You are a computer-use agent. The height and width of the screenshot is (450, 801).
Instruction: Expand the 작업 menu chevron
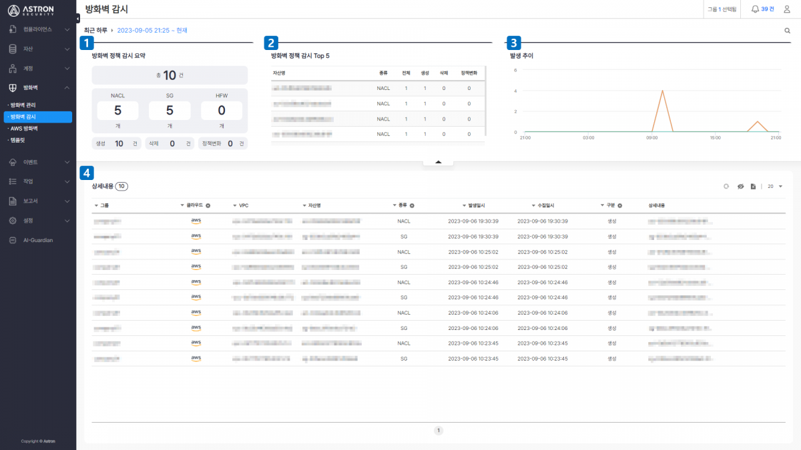(x=67, y=181)
